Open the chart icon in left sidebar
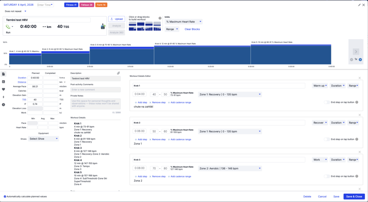Viewport: 368px width, 202px height. pos(4,81)
